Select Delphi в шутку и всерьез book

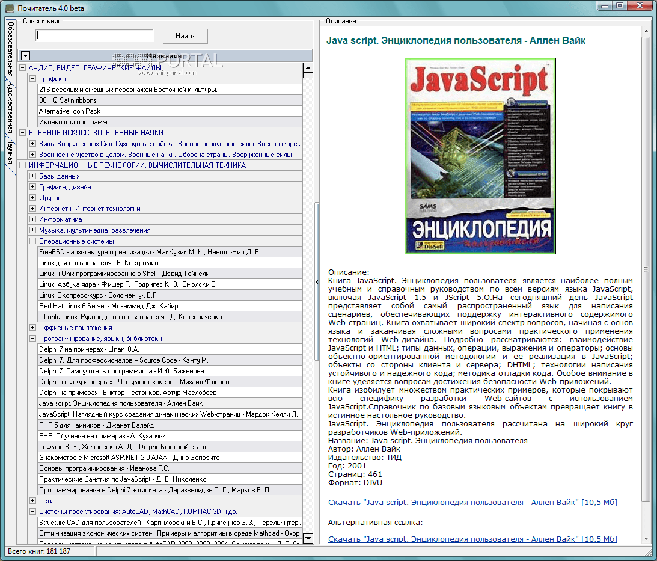click(170, 382)
